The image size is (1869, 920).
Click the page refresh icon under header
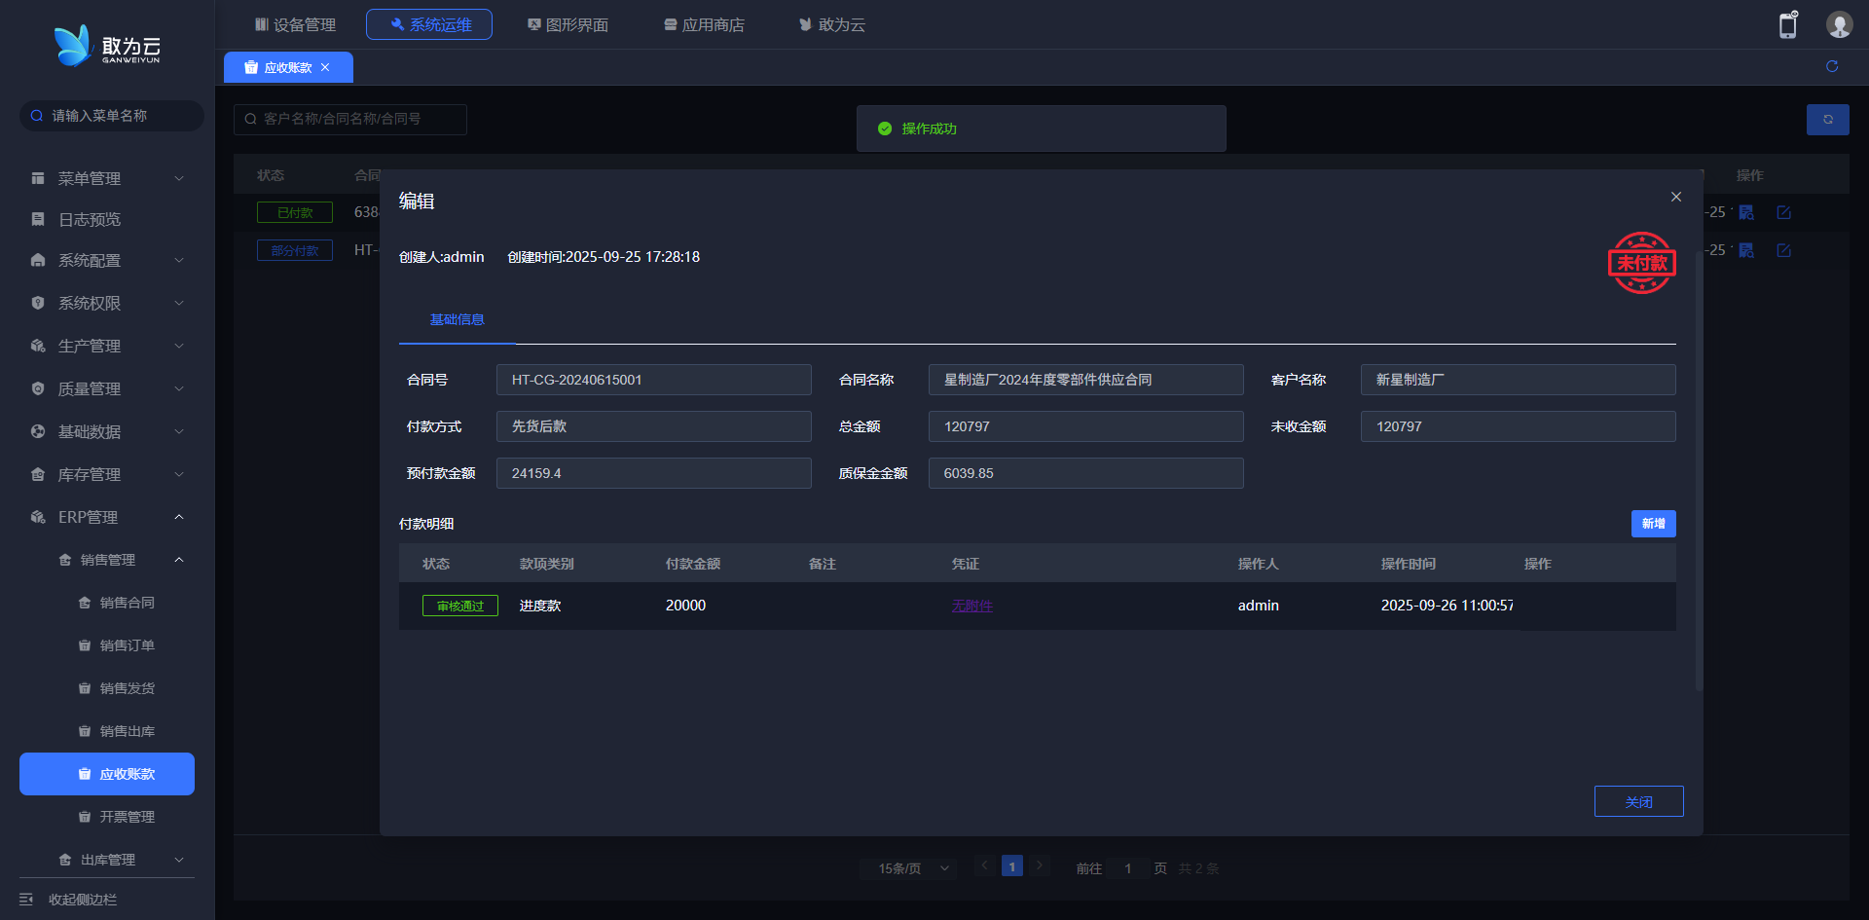click(1832, 66)
